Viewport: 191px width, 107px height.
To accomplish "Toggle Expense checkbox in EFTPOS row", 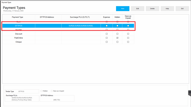I will pos(107,26).
